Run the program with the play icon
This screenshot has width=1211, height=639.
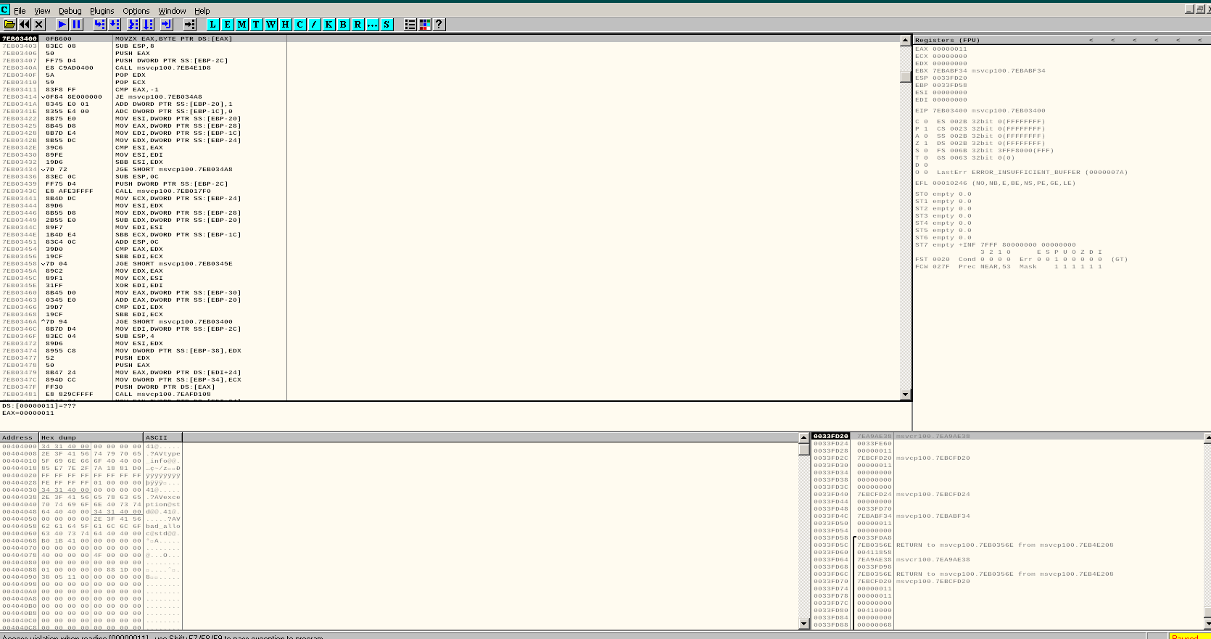tap(62, 25)
